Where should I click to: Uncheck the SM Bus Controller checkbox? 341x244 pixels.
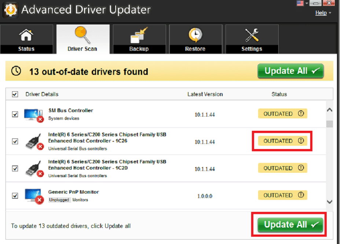click(15, 114)
